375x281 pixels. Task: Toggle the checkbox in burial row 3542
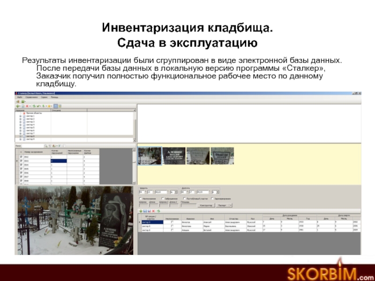(x=21, y=157)
